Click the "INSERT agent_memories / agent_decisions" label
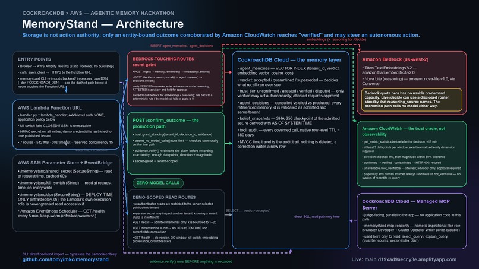 (x=181, y=46)
